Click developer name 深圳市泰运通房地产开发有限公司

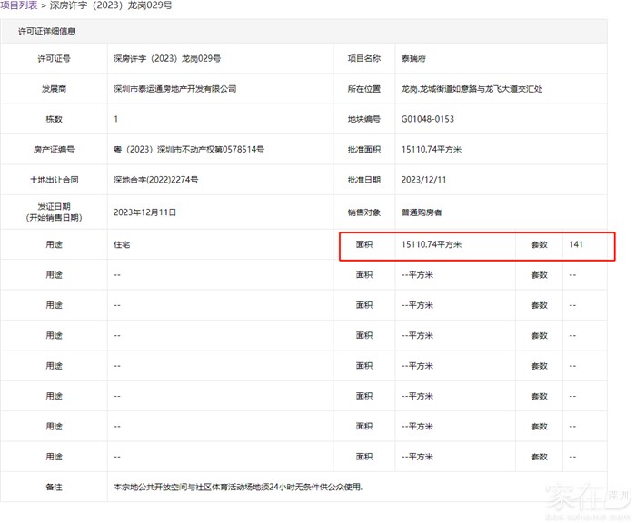[x=174, y=89]
